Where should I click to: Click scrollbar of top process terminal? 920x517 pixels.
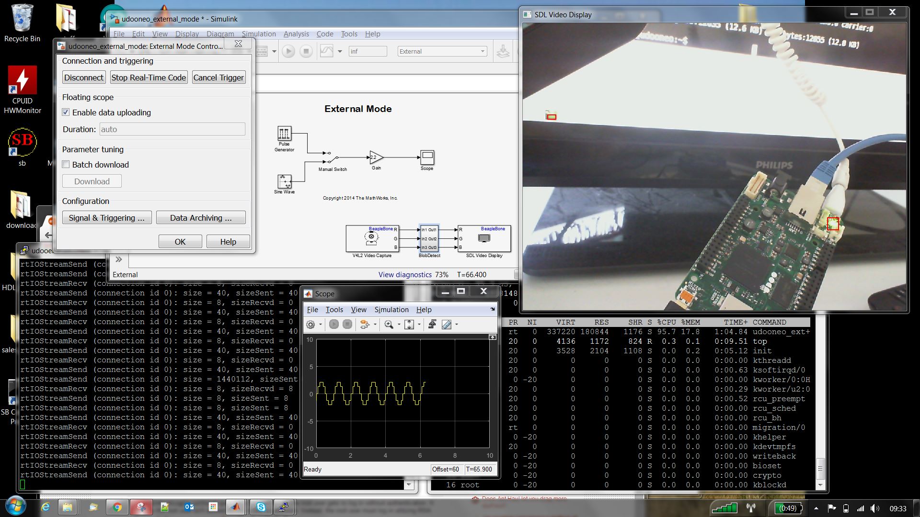coord(820,469)
